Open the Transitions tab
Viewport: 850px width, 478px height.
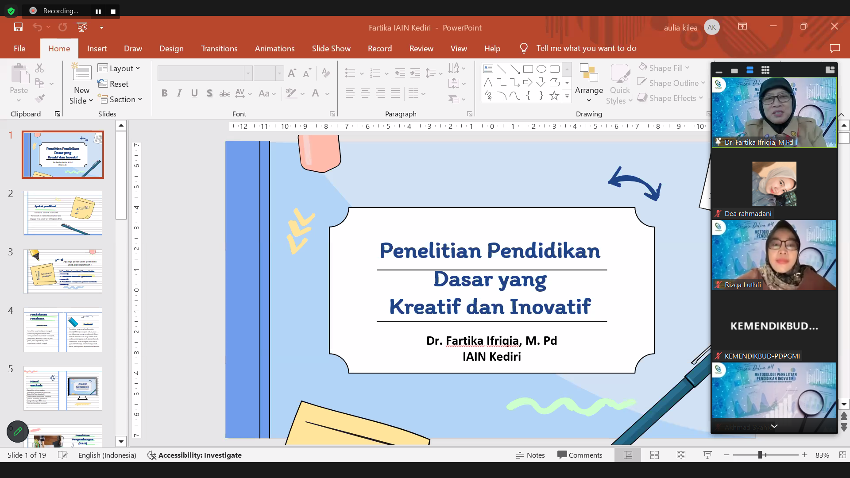click(219, 49)
